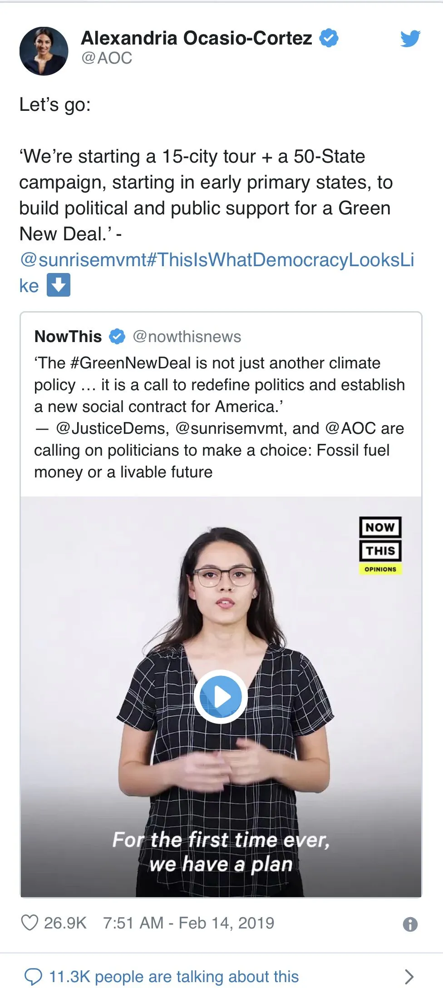The image size is (443, 988).
Task: Click the Twitter bird logo
Action: [x=410, y=39]
